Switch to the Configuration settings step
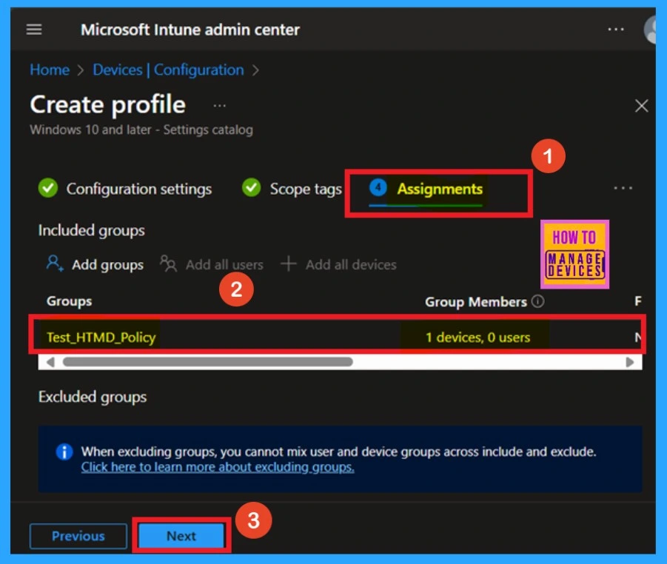The width and height of the screenshot is (667, 564). pos(139,189)
